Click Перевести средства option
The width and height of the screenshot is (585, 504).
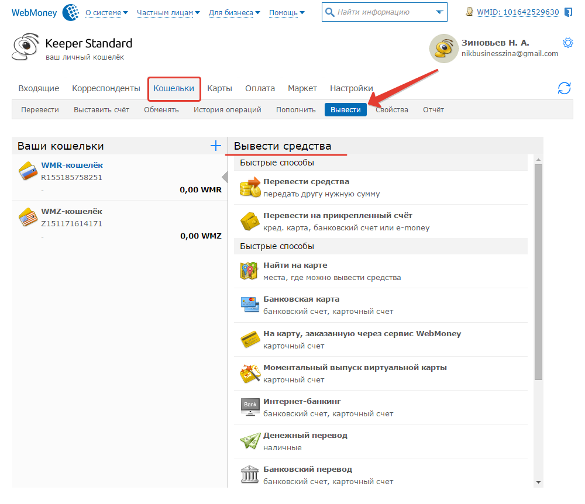point(381,188)
